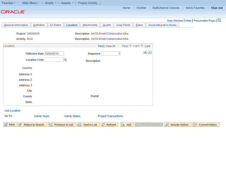Delete location row with minus icon
The height and width of the screenshot is (169, 226).
coord(150,52)
